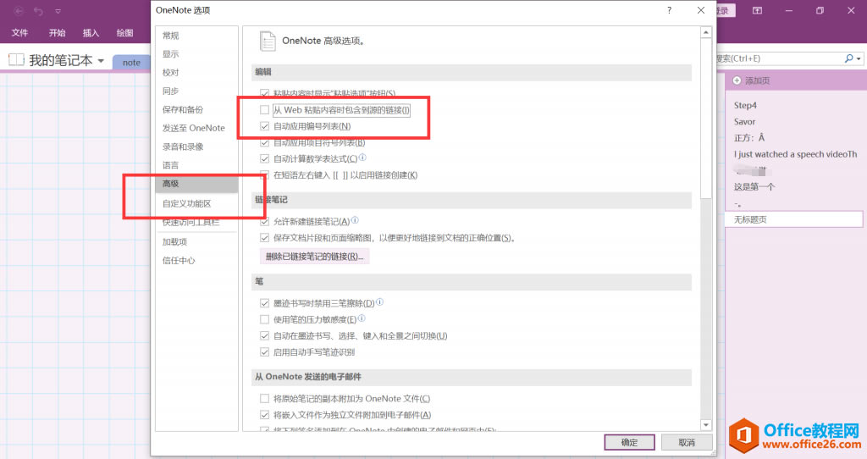Open the search scope dropdown arrow
Viewport: 867px width, 459px height.
pyautogui.click(x=859, y=58)
